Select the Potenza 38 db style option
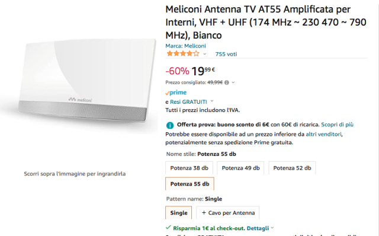Screen dimensions: 379x236 coord(189,168)
